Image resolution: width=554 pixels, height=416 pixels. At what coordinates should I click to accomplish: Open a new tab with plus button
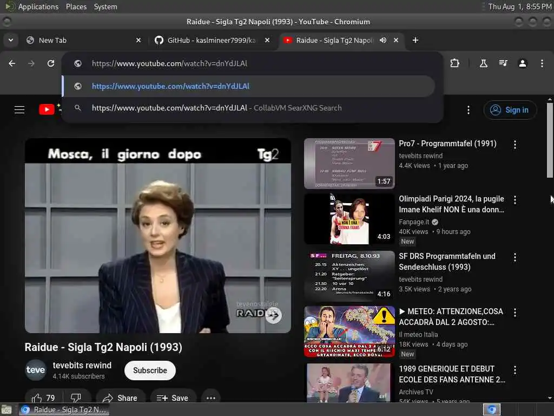coord(415,40)
